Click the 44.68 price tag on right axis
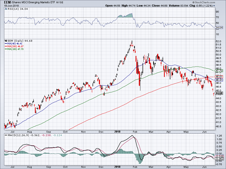Screen dimensions: 226x169 tap(219, 93)
